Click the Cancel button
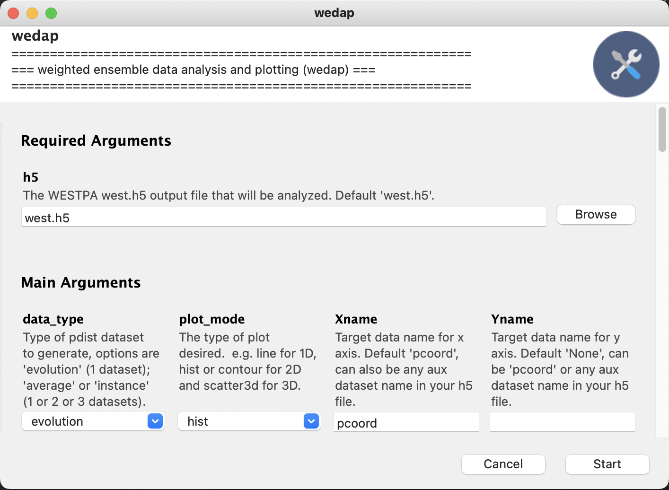Viewport: 669px width, 490px height. tap(503, 464)
